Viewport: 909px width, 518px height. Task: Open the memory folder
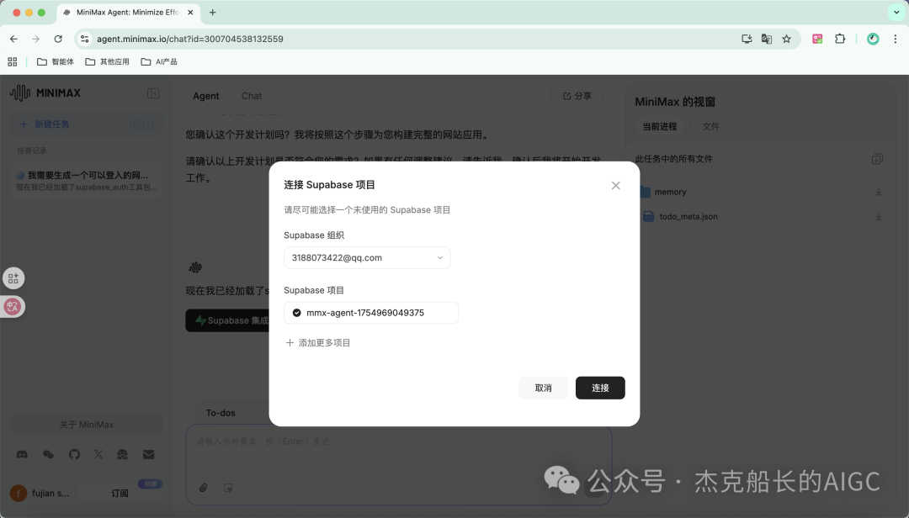(x=670, y=192)
